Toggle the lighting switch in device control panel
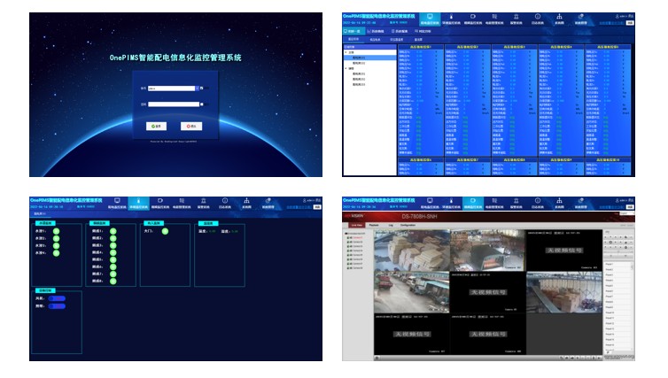This screenshot has height=378, width=668. (57, 306)
